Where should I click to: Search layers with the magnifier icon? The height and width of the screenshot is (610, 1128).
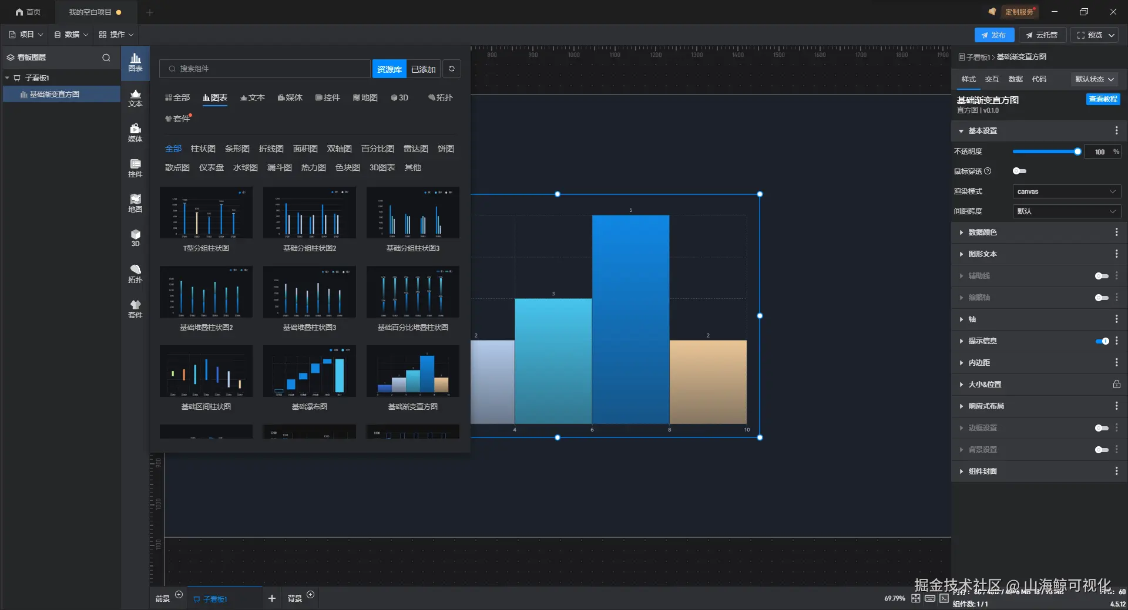[x=106, y=58]
